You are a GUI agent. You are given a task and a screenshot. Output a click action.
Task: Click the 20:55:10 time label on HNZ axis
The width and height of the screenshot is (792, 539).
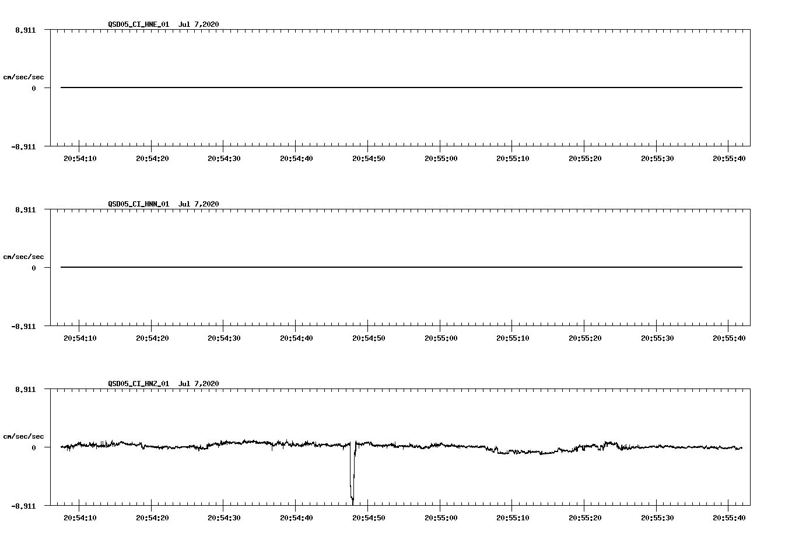(513, 517)
